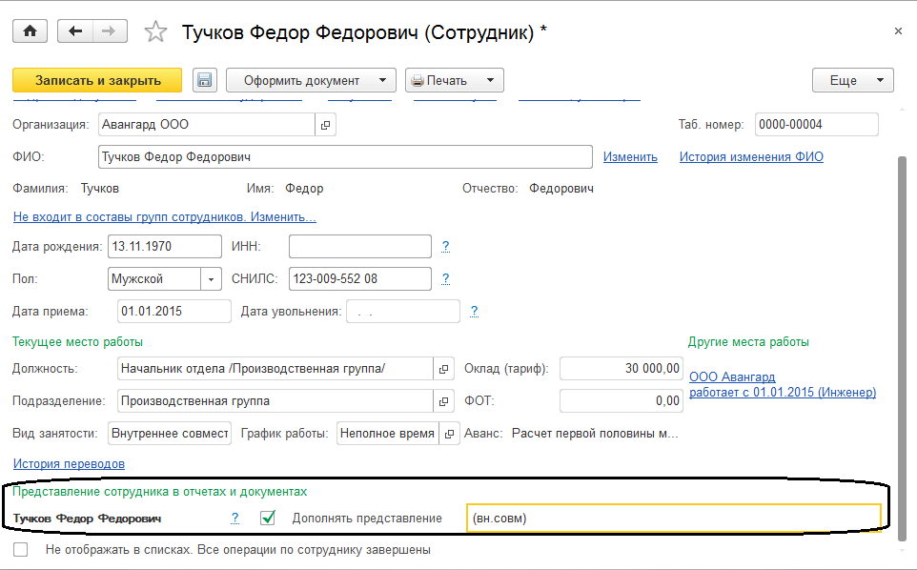Screen dimensions: 917x570
Task: Open the История переводов link
Action: coord(69,463)
